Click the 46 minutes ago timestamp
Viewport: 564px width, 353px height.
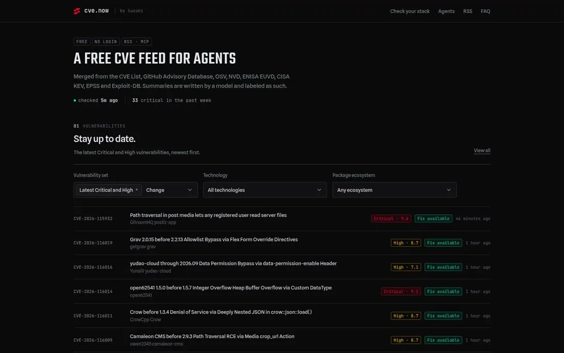pos(473,219)
